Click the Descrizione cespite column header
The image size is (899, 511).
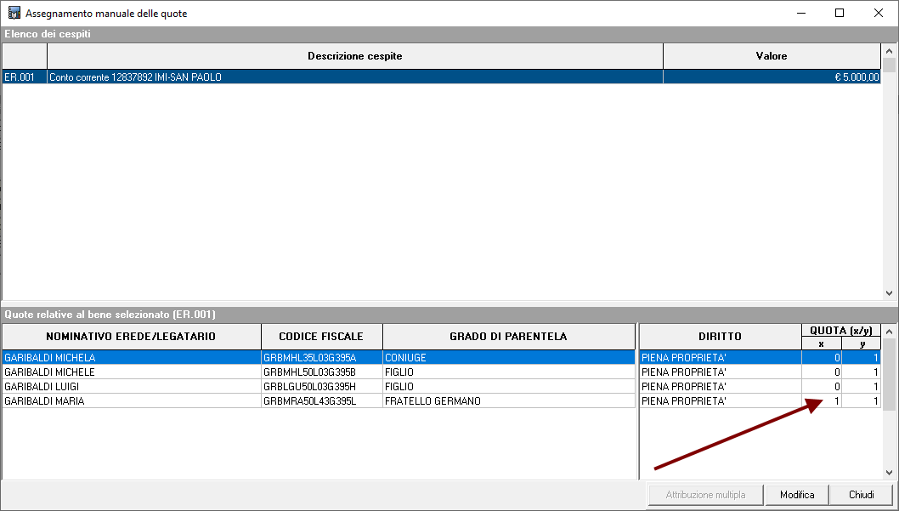(x=354, y=56)
